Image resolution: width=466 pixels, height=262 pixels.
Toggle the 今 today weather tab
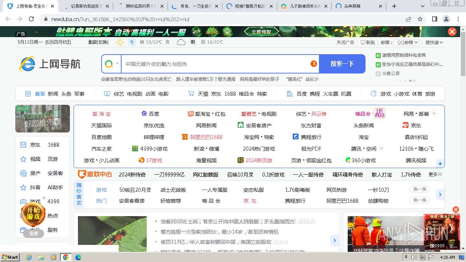[132, 42]
